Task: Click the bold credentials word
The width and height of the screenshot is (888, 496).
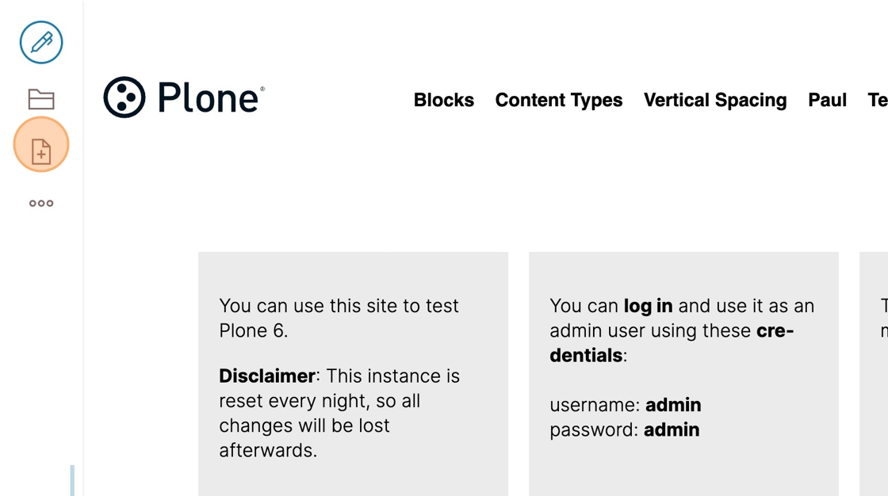Action: point(672,343)
